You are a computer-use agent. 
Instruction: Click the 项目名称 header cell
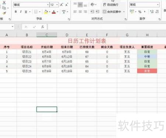coord(27,47)
